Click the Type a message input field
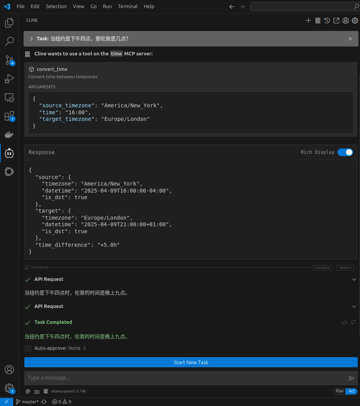 click(x=186, y=378)
